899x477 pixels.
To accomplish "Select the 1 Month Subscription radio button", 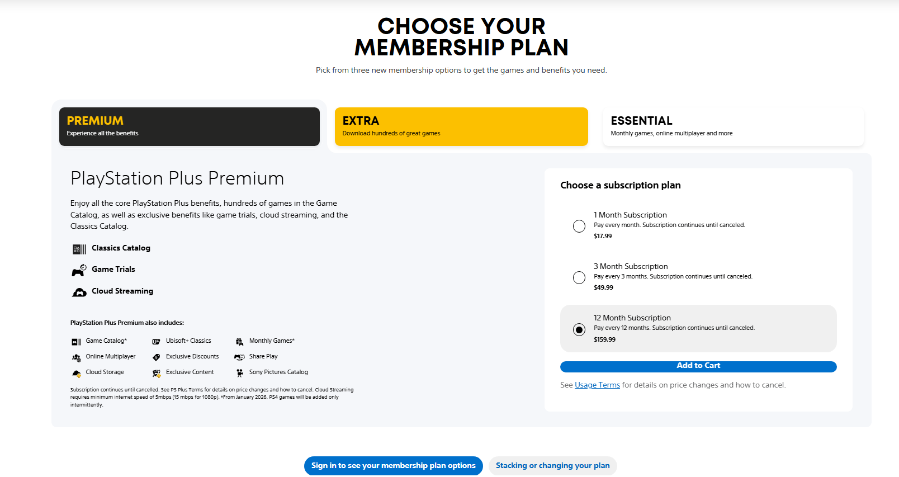I will point(579,226).
